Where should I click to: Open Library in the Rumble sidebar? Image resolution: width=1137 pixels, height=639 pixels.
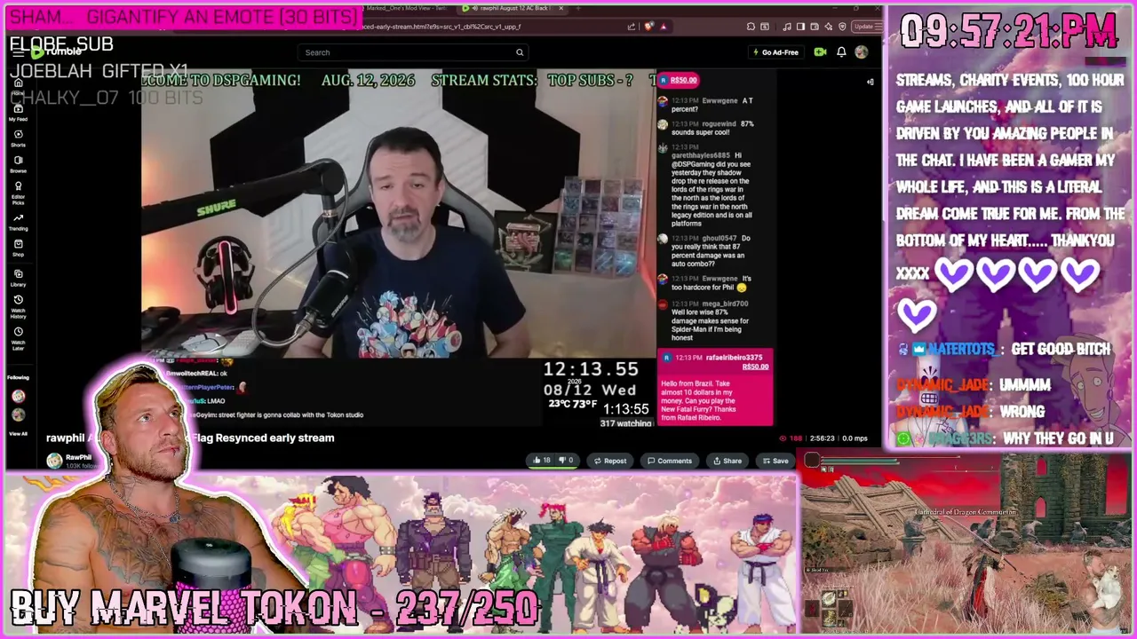18,278
